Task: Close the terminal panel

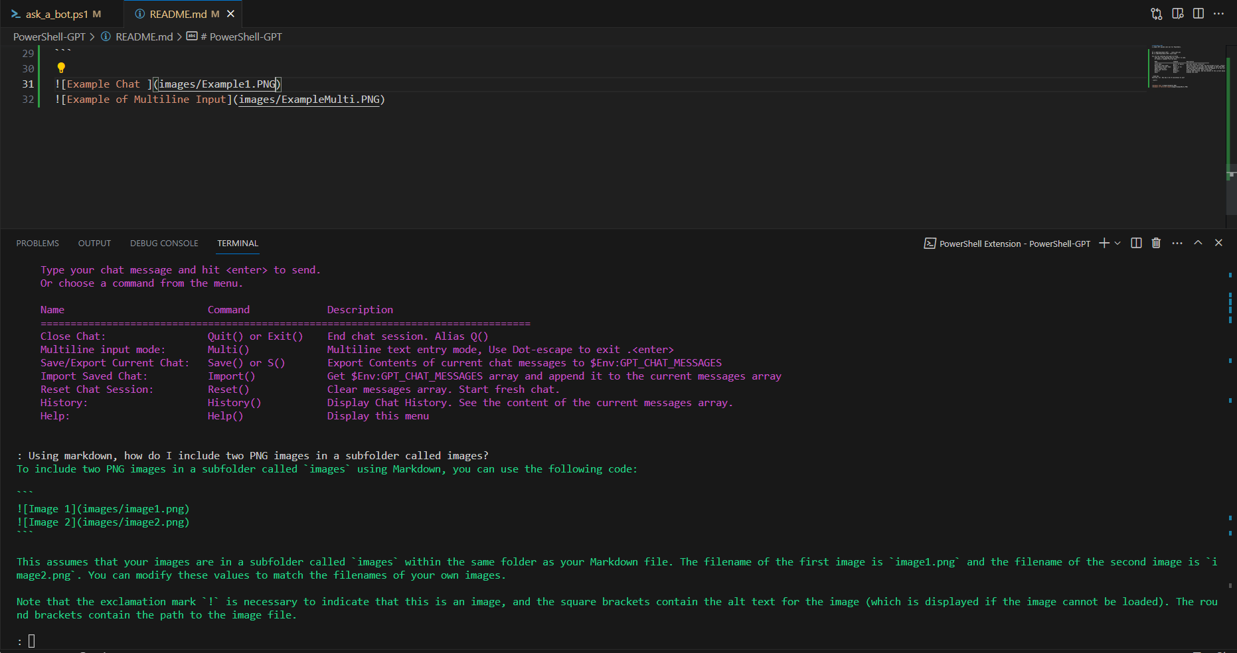Action: pos(1218,243)
